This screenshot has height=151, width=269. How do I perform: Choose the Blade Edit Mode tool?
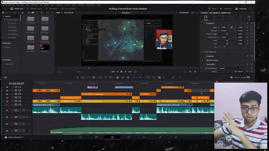[x=93, y=77]
